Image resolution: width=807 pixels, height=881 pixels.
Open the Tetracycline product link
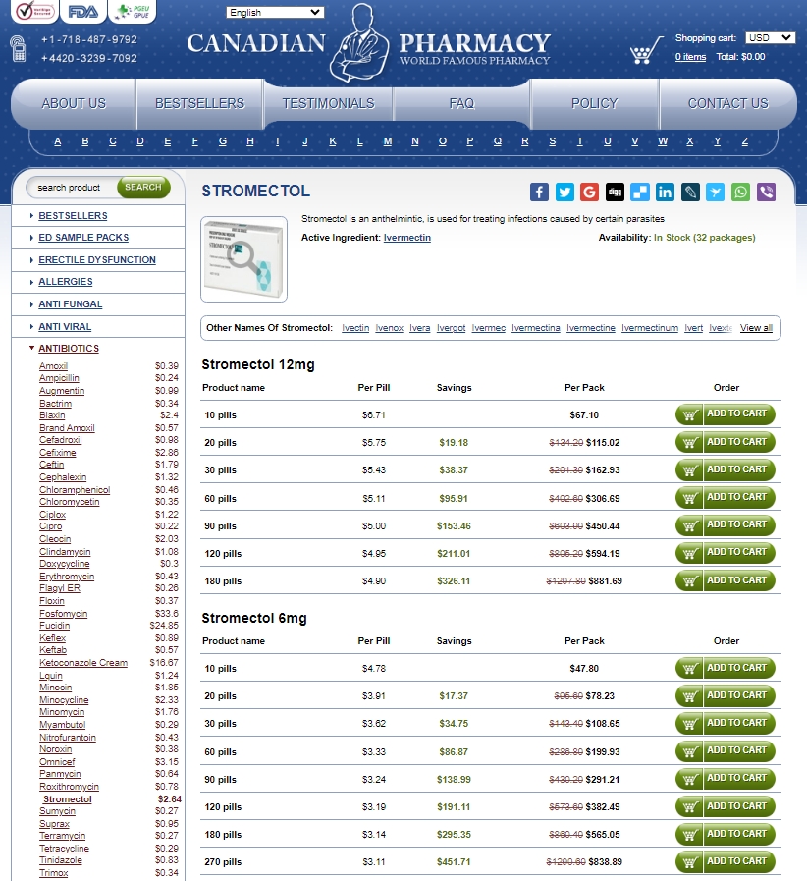tap(64, 849)
